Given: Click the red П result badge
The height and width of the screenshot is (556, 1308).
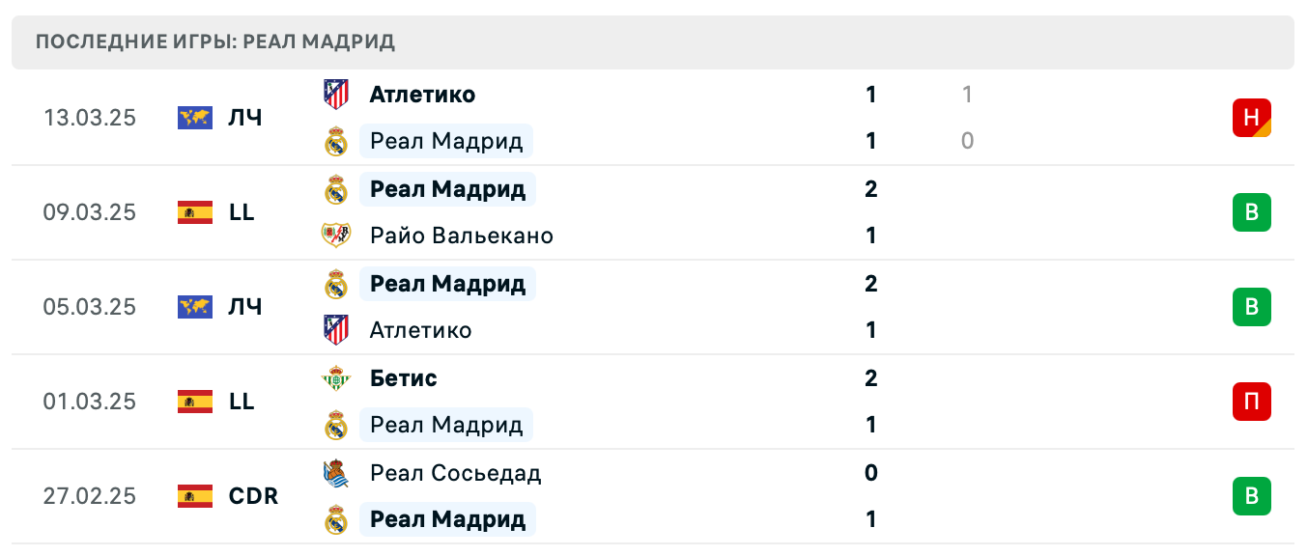Looking at the screenshot, I should coord(1252,402).
